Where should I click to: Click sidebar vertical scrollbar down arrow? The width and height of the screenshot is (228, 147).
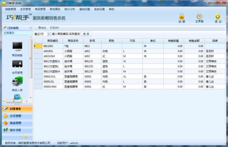[x=31, y=97]
